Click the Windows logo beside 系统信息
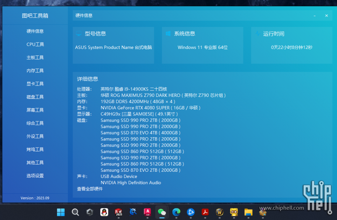337x220 pixels. click(x=168, y=33)
